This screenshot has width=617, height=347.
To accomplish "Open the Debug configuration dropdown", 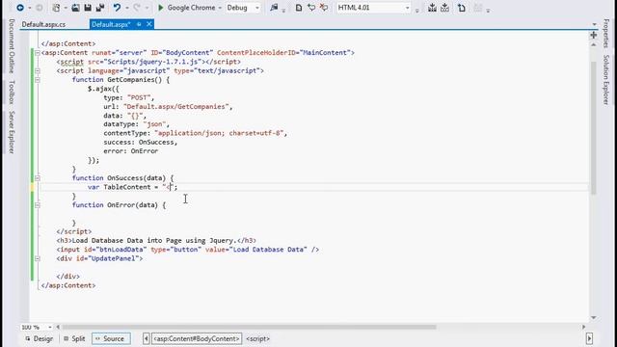I will click(257, 8).
